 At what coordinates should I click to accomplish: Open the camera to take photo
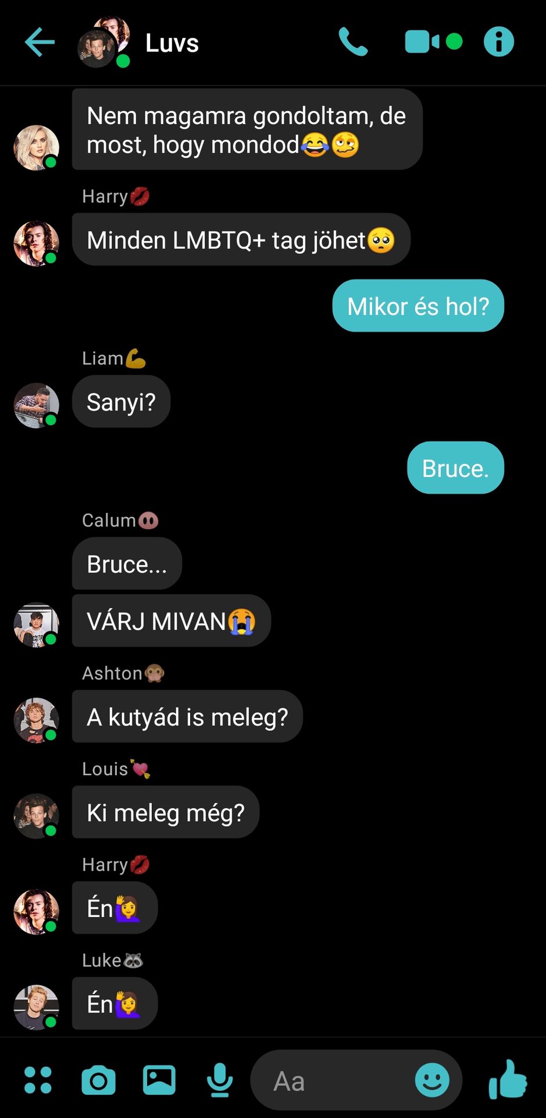coord(98,1081)
